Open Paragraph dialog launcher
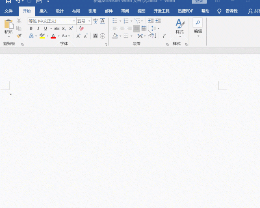The height and width of the screenshot is (208, 260). (x=167, y=44)
